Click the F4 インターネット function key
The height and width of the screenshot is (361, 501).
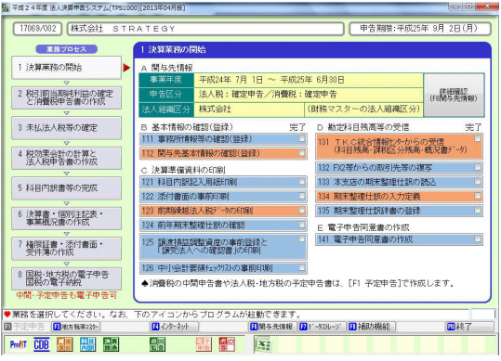tap(174, 327)
